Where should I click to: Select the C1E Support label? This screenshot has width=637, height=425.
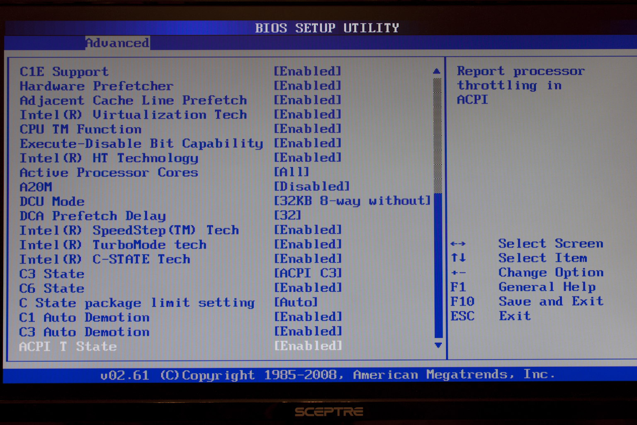64,72
